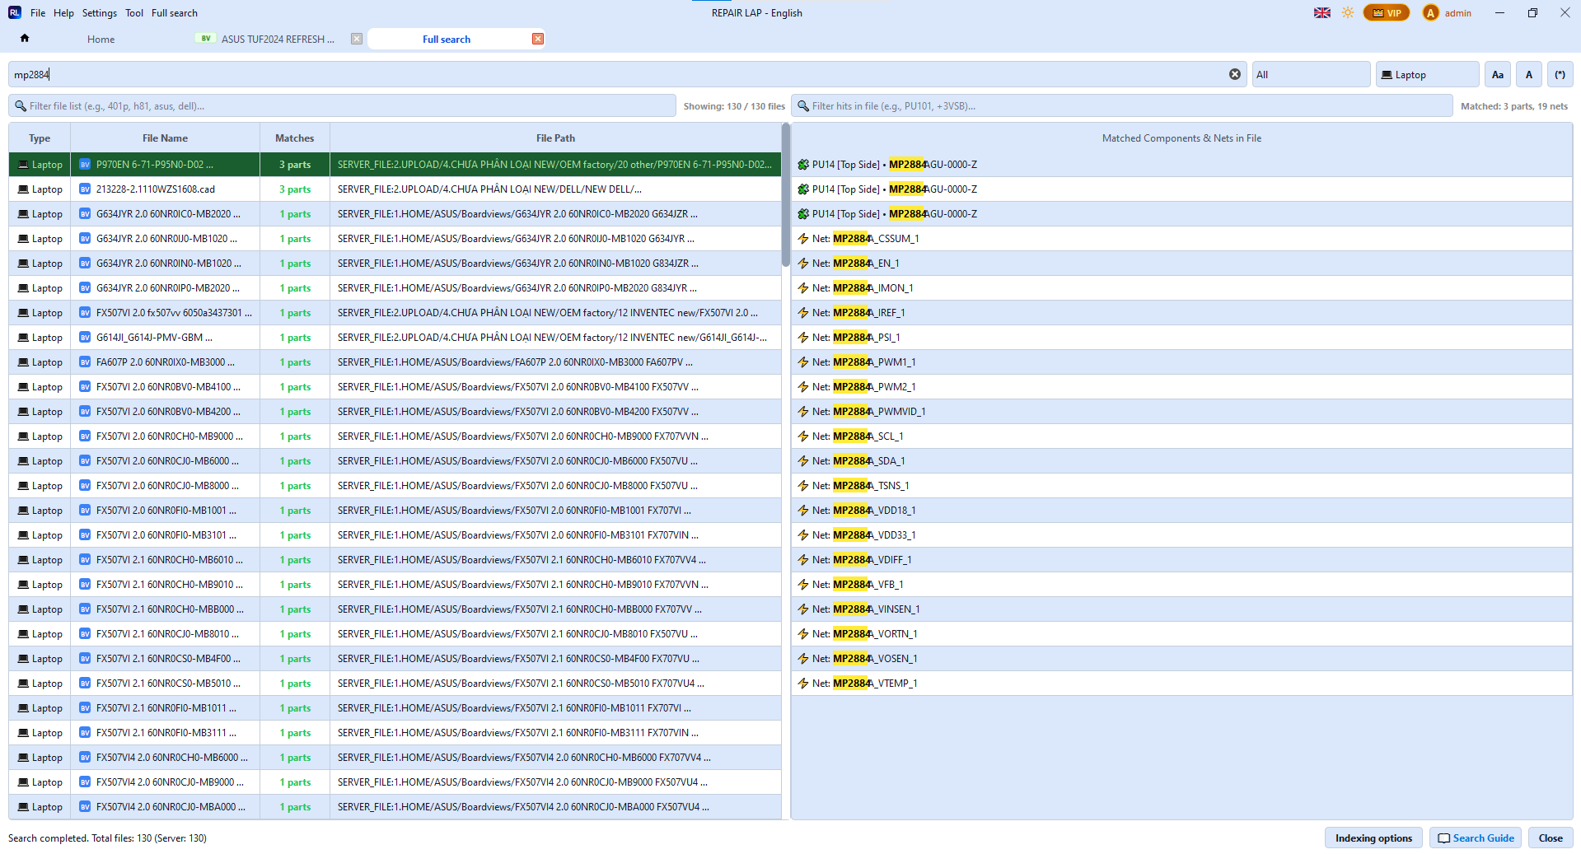
Task: Open the Search Guide
Action: 1476,838
